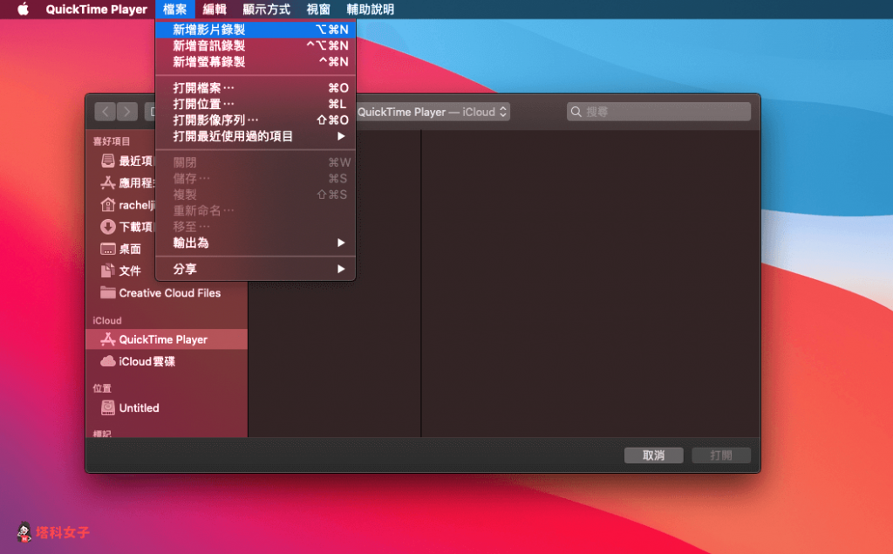The height and width of the screenshot is (554, 893).
Task: Click the 搜尋 search field
Action: point(659,112)
